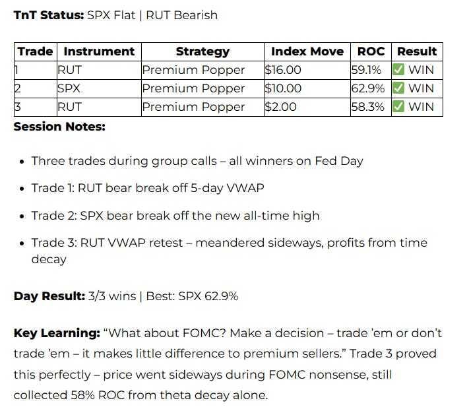Click the TnT Status heading
467x409 pixels.
tap(48, 15)
